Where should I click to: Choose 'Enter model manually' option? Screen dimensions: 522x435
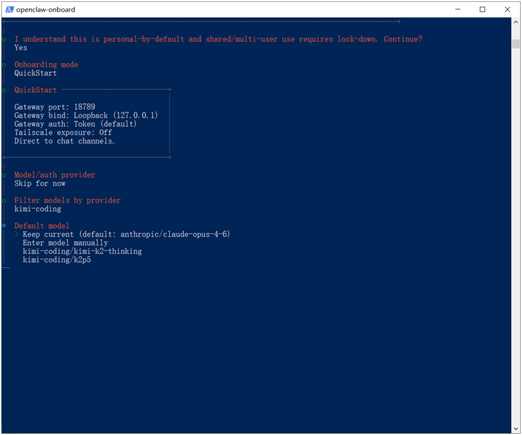point(65,243)
